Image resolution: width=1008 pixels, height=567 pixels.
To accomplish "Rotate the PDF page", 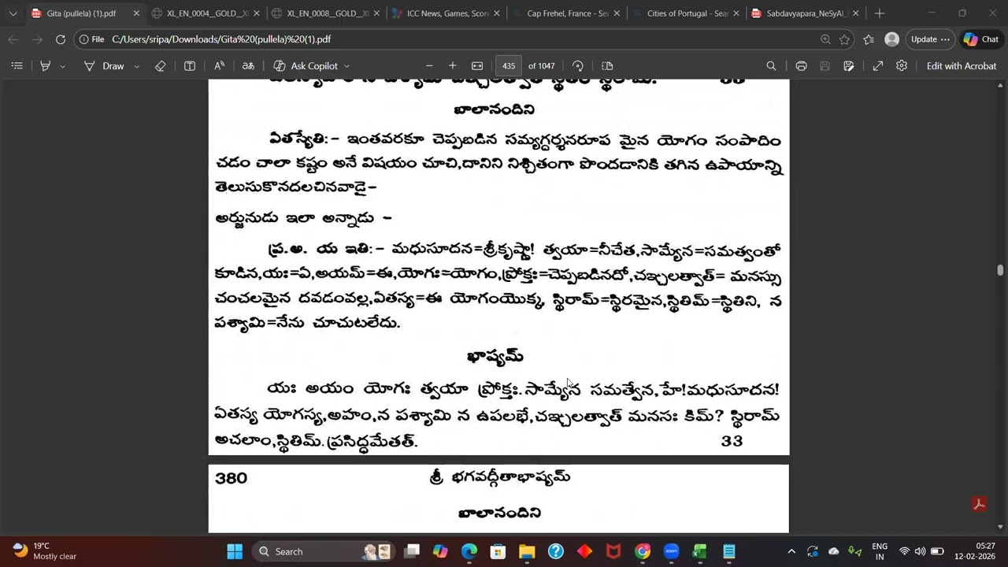I will tap(578, 66).
